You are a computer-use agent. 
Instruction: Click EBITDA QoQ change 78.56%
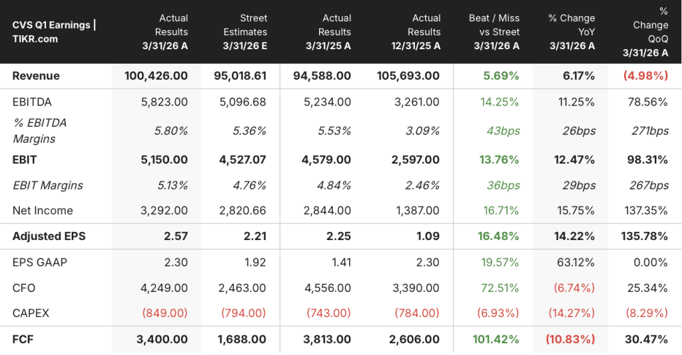pyautogui.click(x=648, y=102)
